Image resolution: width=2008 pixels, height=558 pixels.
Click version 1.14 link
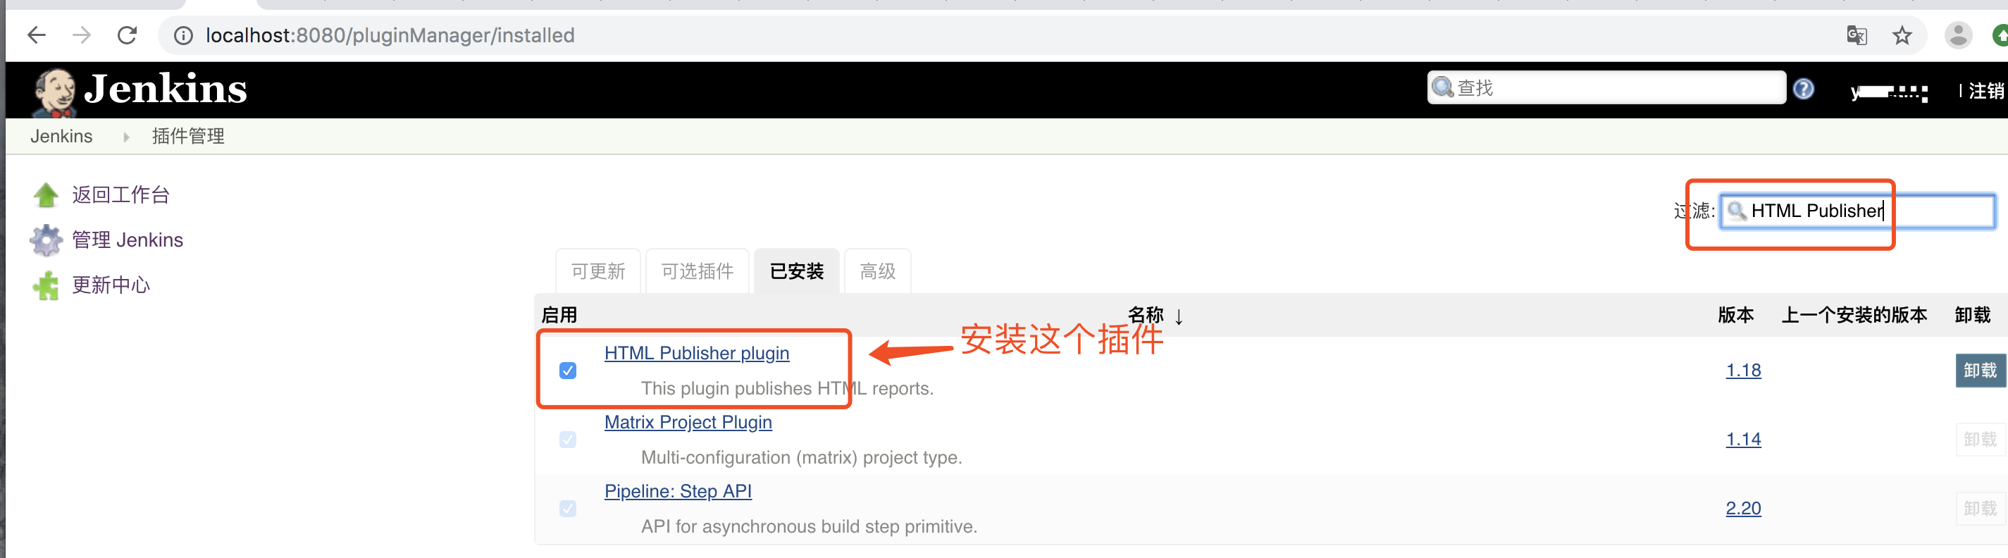point(1743,440)
